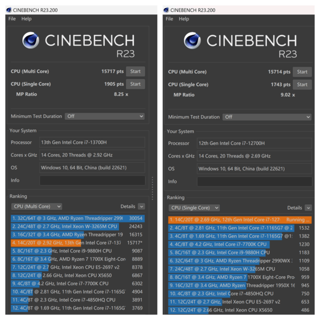Open the CPU (Multi Core) ranking dropdown
Screen dimensions: 320x320
pos(35,206)
